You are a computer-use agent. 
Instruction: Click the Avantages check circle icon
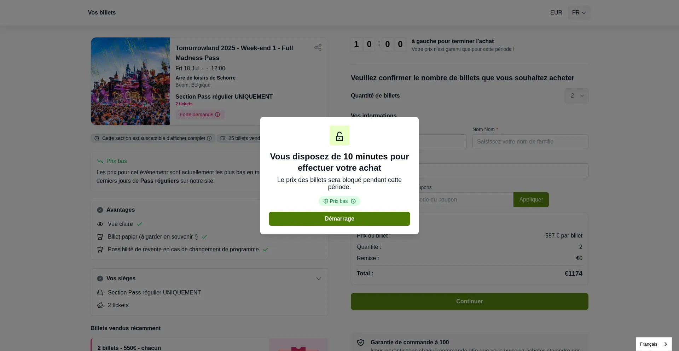pos(100,210)
